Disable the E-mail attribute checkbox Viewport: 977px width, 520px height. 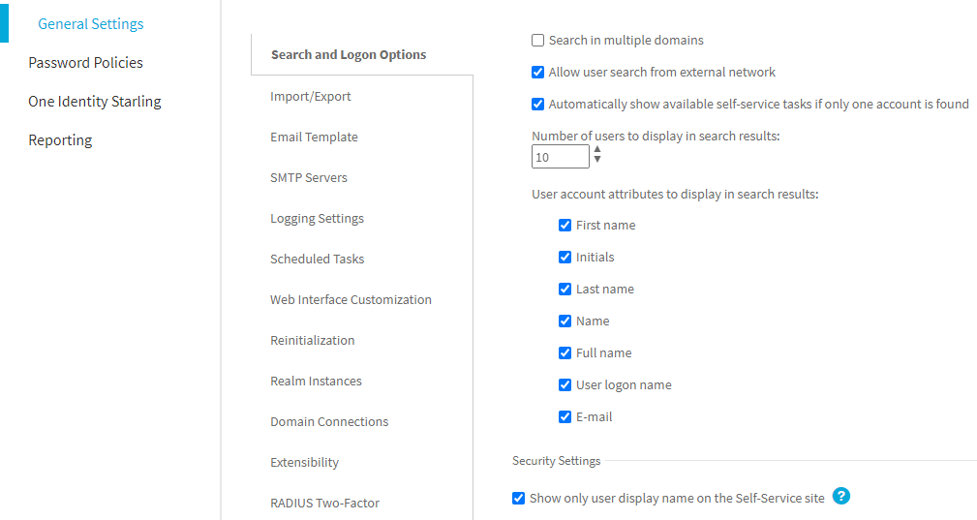pyautogui.click(x=565, y=416)
